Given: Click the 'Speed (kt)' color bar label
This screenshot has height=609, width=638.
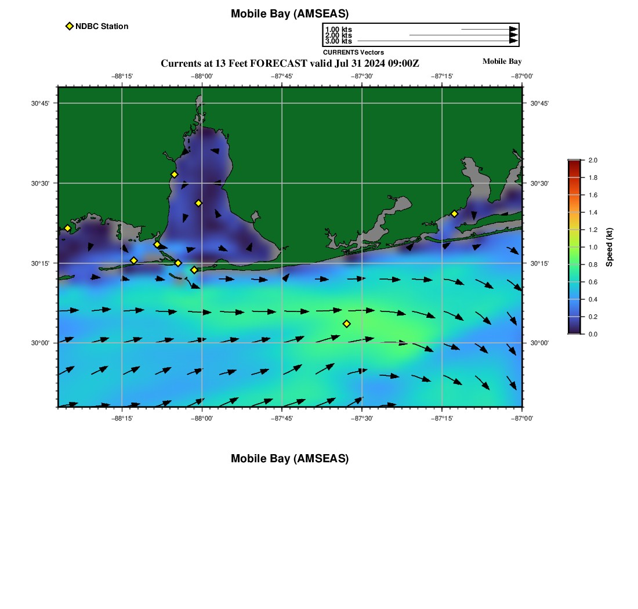Looking at the screenshot, I should (x=609, y=247).
